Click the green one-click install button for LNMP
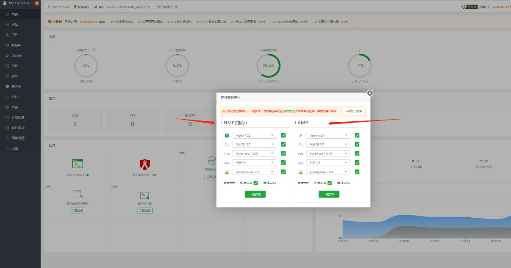 [x=255, y=194]
